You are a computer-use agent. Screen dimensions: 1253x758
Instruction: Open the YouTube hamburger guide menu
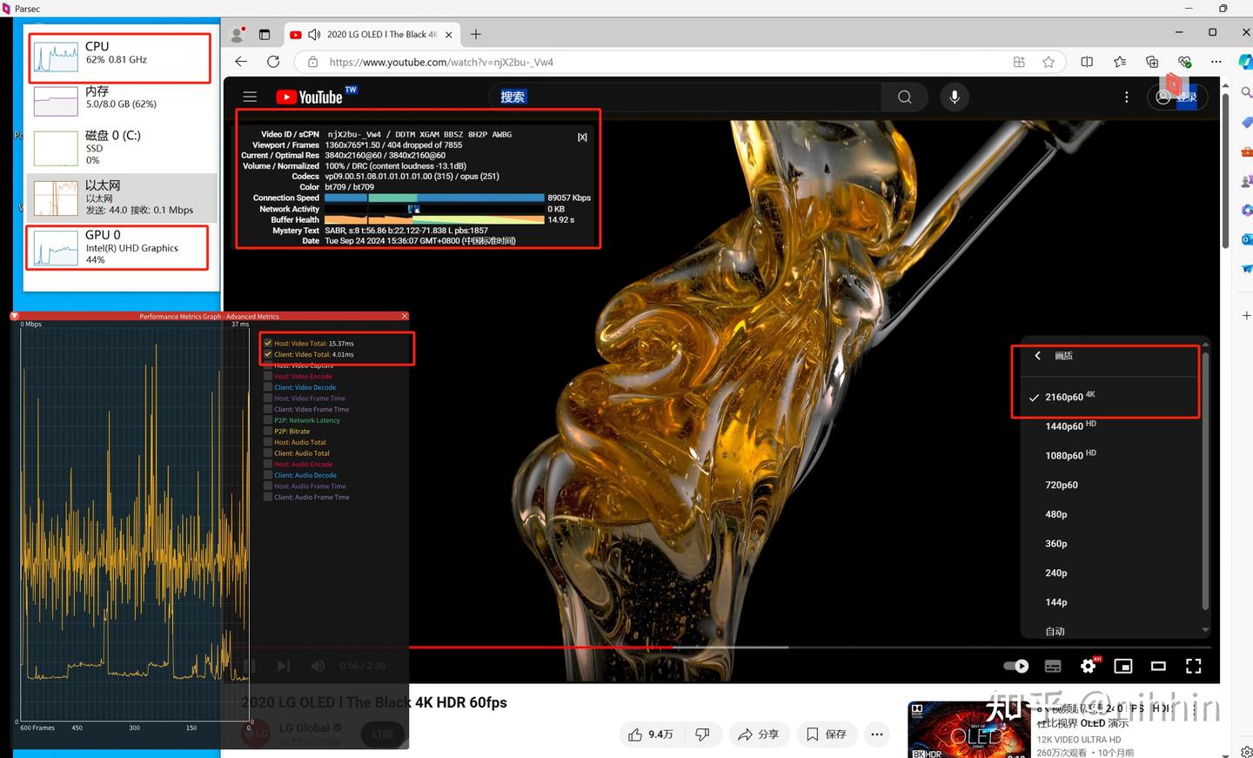point(250,97)
